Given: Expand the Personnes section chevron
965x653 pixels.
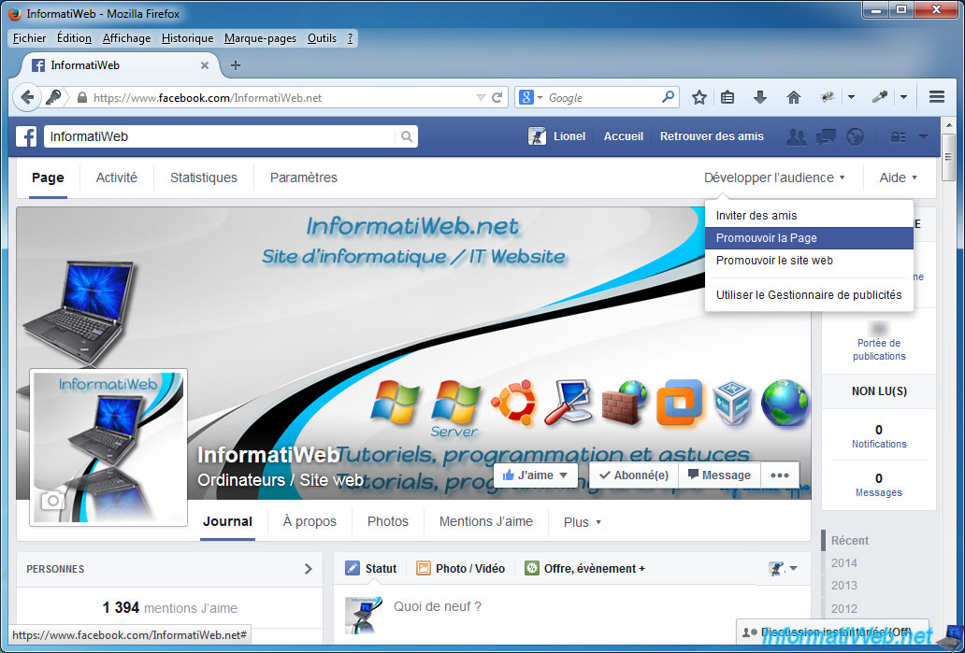Looking at the screenshot, I should click(309, 569).
